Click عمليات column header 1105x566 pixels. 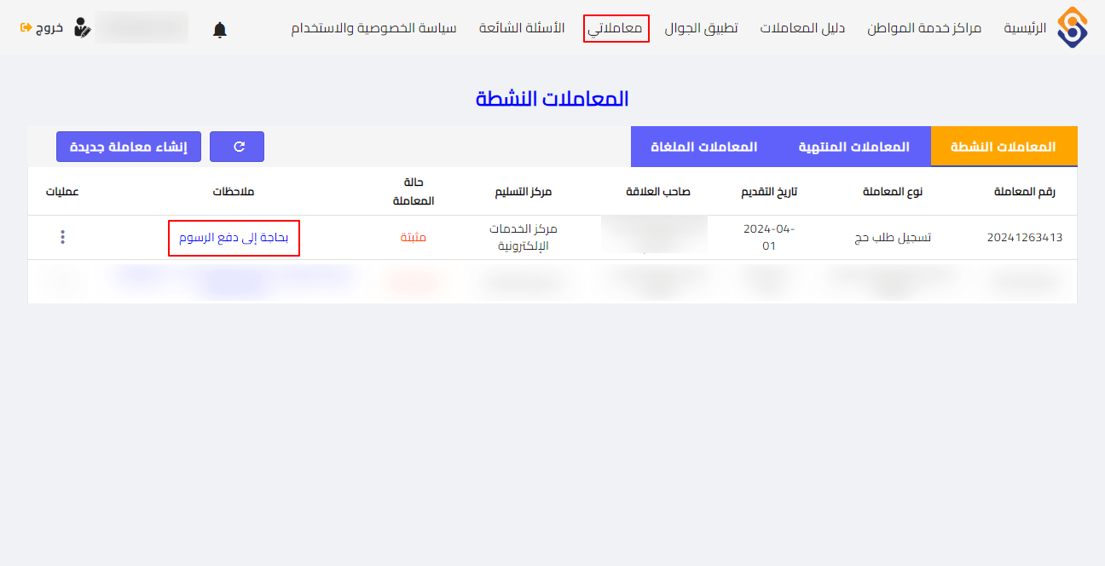pos(62,192)
